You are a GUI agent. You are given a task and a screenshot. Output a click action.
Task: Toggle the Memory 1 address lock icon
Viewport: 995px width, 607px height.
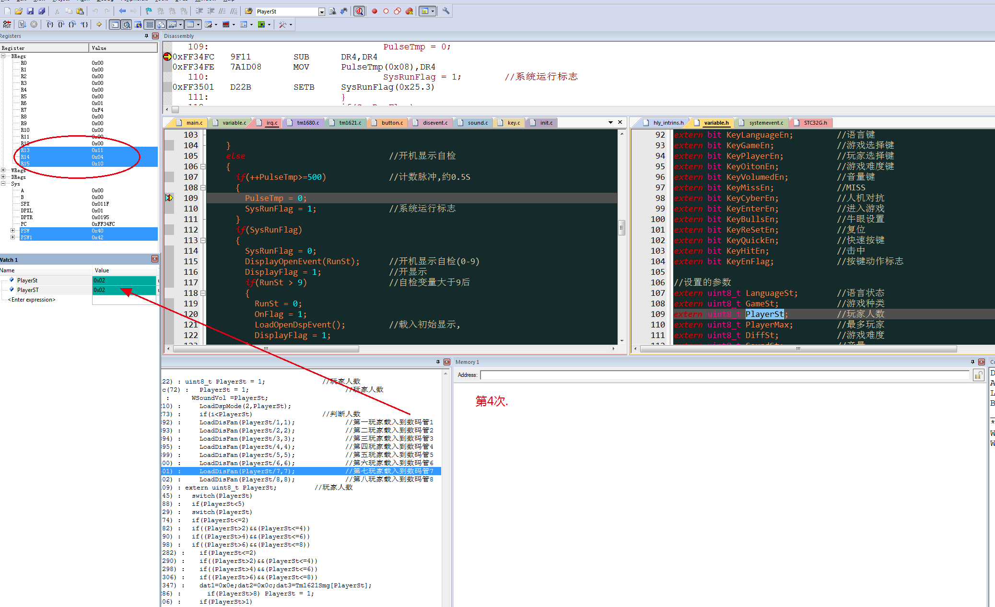pos(979,375)
